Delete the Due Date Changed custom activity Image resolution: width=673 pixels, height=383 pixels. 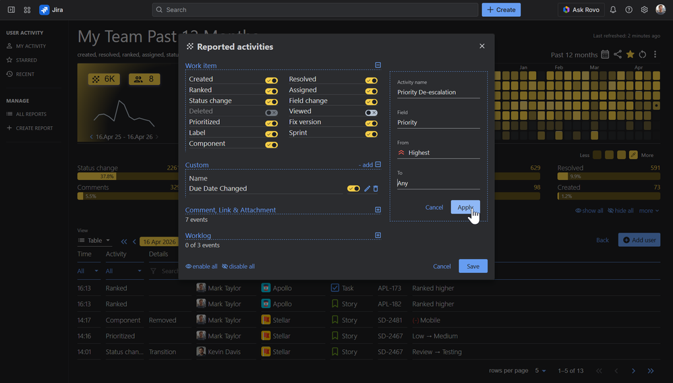point(376,189)
